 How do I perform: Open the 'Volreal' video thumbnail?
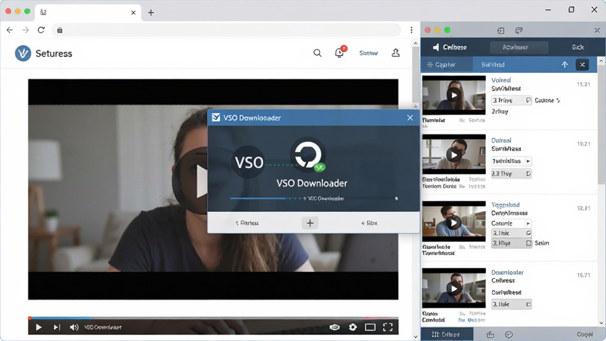click(454, 95)
